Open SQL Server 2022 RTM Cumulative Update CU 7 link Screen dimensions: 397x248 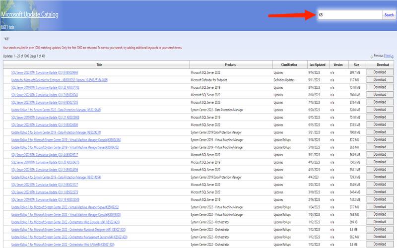45,95
